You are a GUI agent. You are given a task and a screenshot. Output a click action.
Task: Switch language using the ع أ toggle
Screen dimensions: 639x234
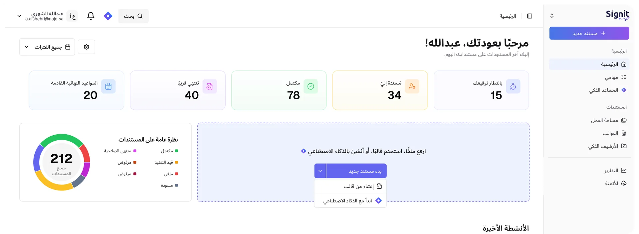72,16
